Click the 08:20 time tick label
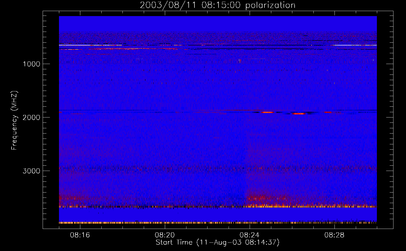The height and width of the screenshot is (251, 406). pyautogui.click(x=165, y=235)
